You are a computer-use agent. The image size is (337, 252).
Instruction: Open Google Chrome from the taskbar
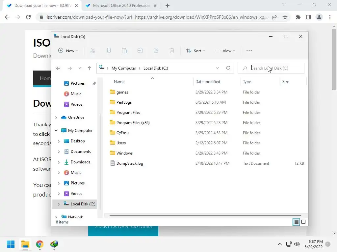(x=40, y=244)
